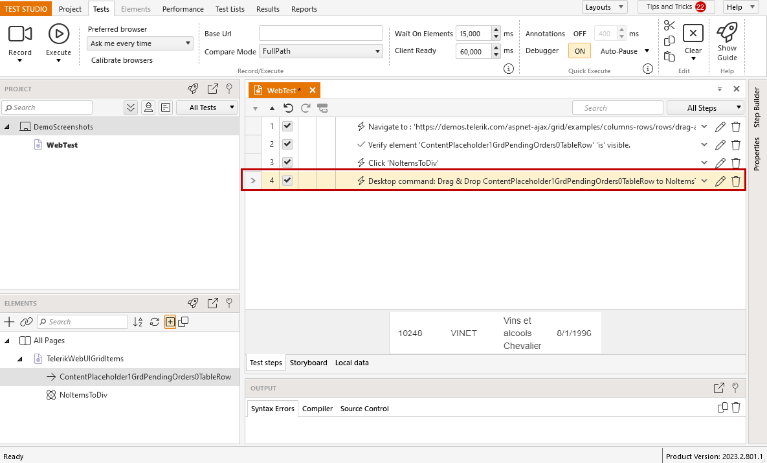
Task: Redo the last step change
Action: [x=306, y=107]
